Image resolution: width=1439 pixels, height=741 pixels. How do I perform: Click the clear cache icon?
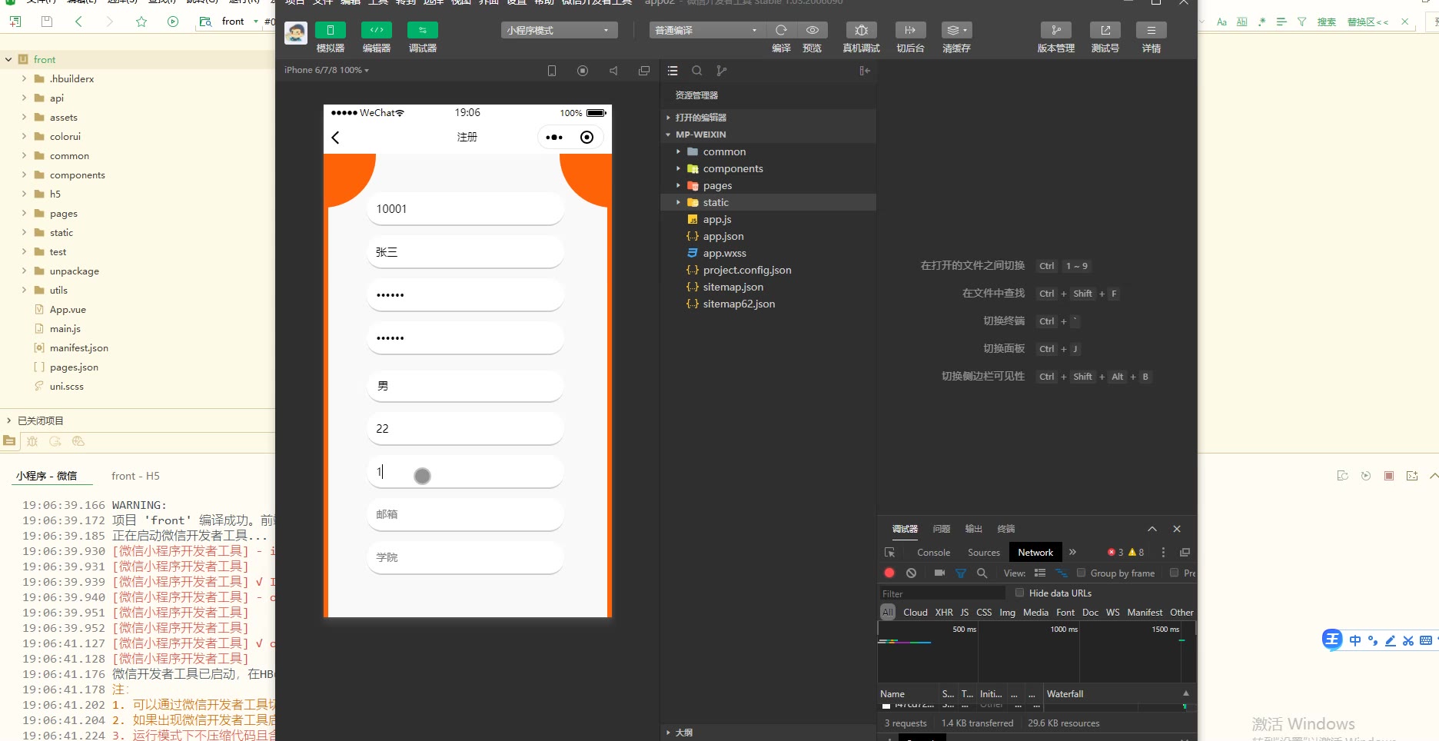tap(956, 31)
